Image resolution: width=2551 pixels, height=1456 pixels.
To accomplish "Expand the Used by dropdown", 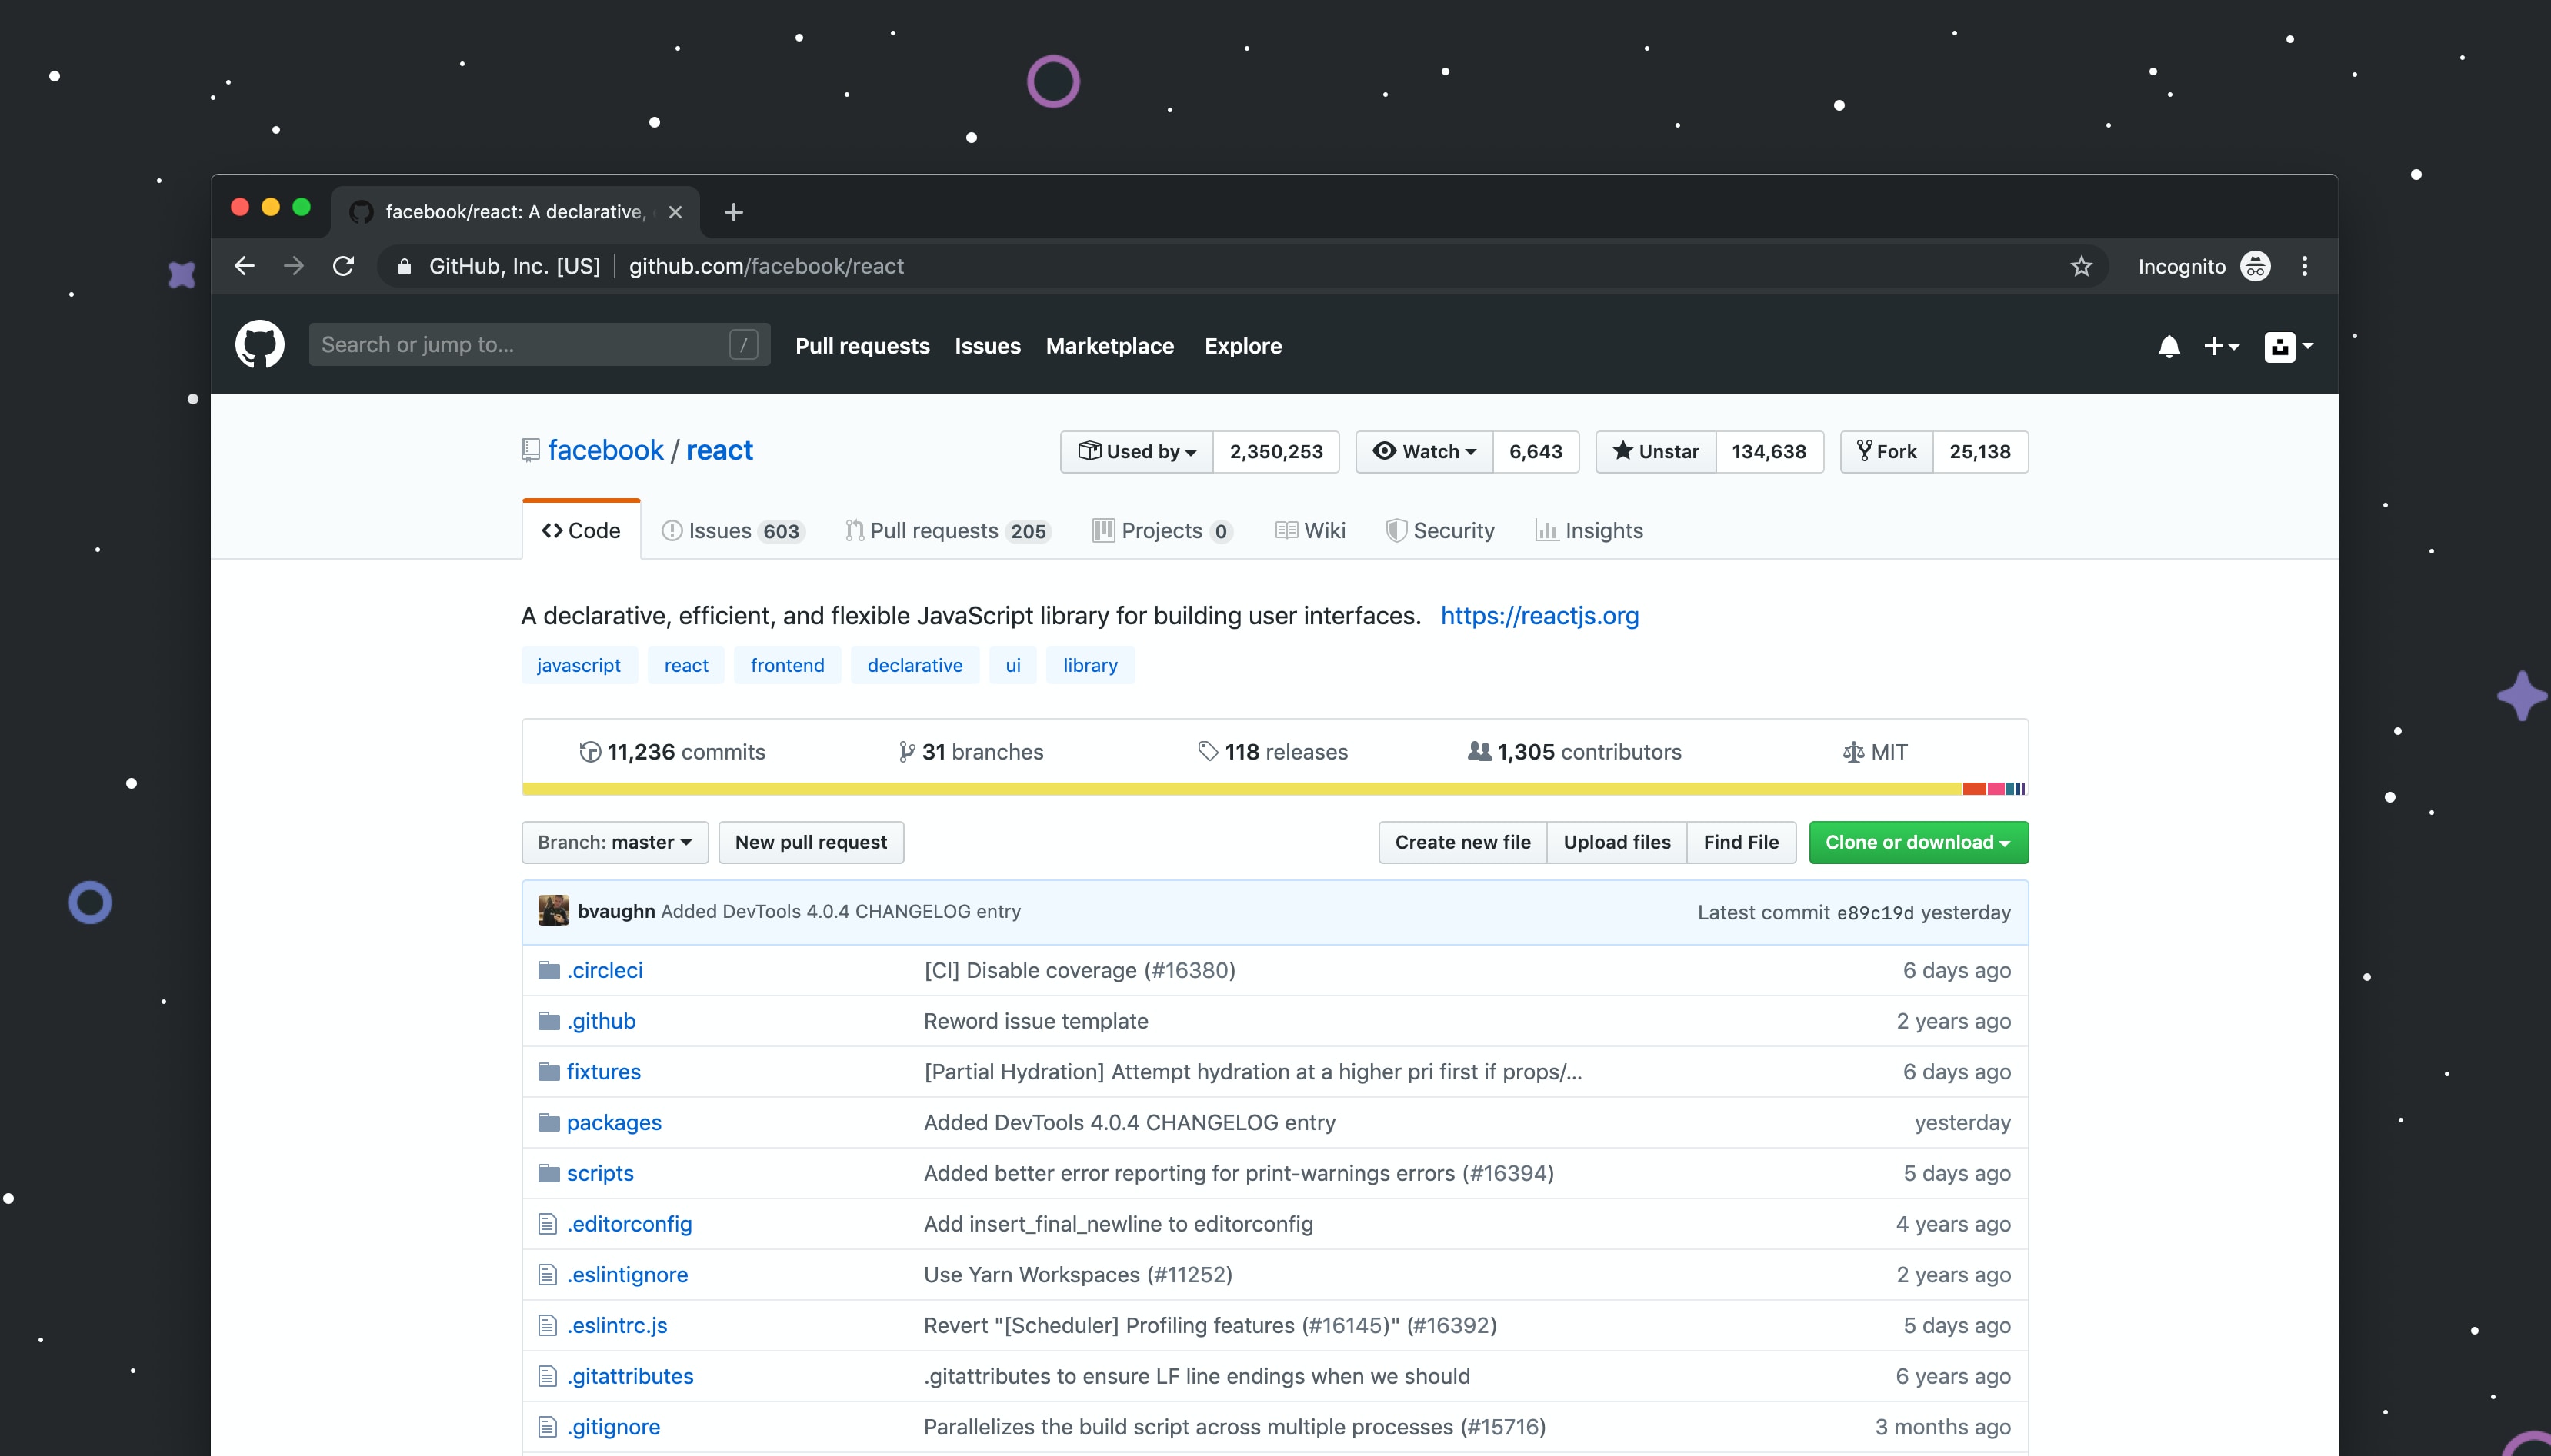I will tap(1135, 451).
